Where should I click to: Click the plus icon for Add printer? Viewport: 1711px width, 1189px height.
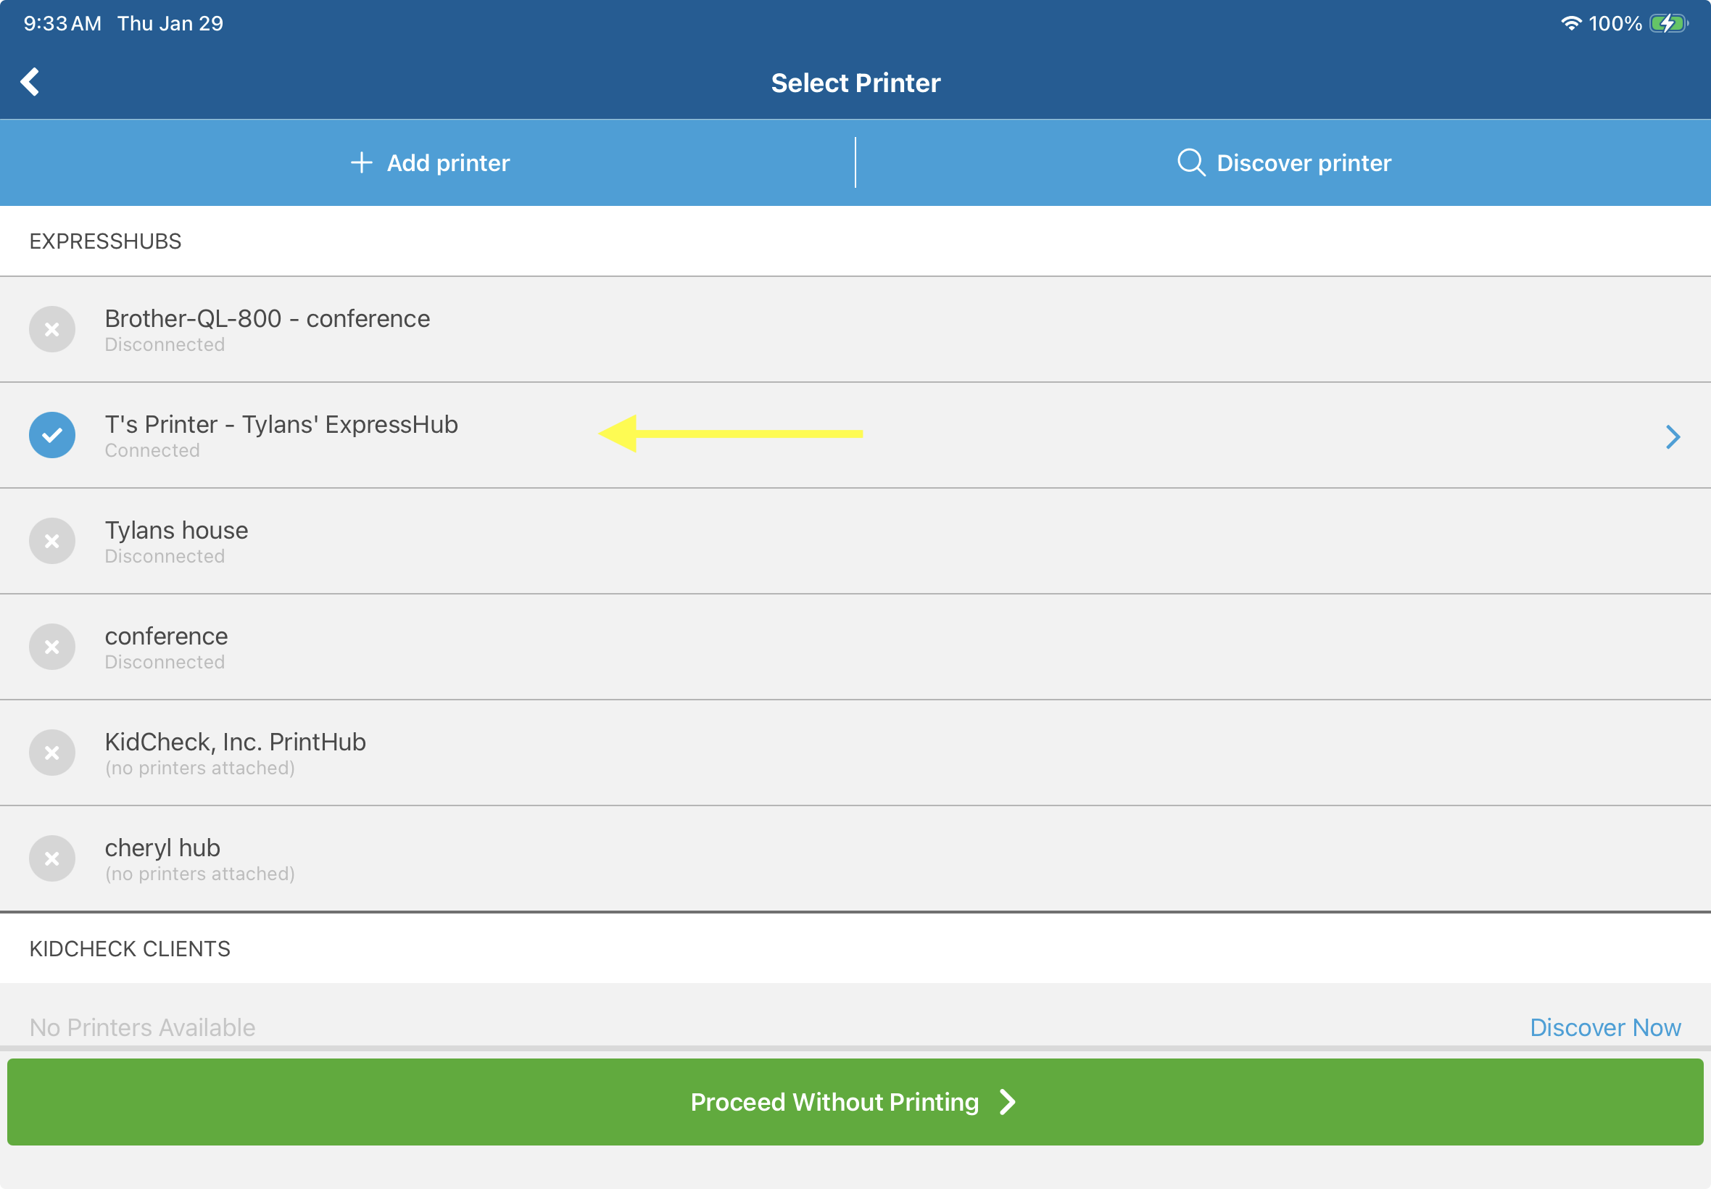tap(361, 162)
